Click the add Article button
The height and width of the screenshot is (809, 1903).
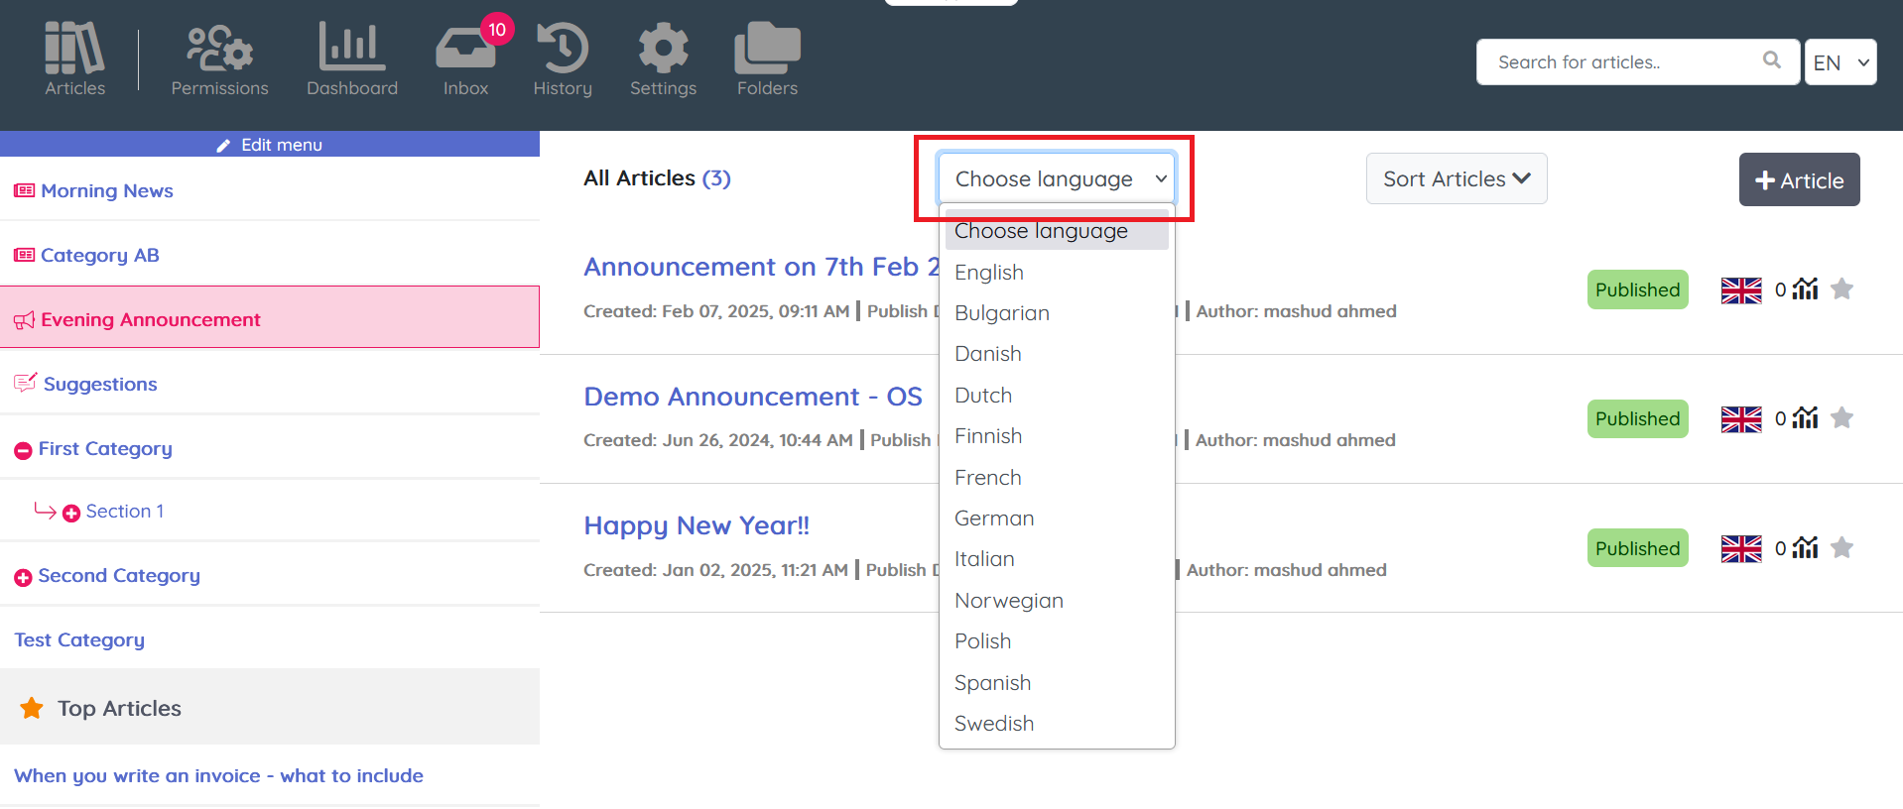tap(1798, 180)
